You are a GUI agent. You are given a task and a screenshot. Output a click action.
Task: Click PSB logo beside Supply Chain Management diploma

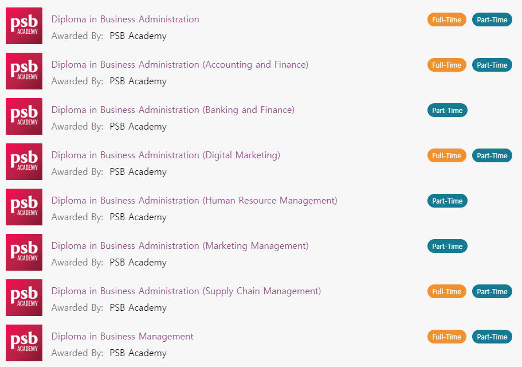pyautogui.click(x=24, y=298)
